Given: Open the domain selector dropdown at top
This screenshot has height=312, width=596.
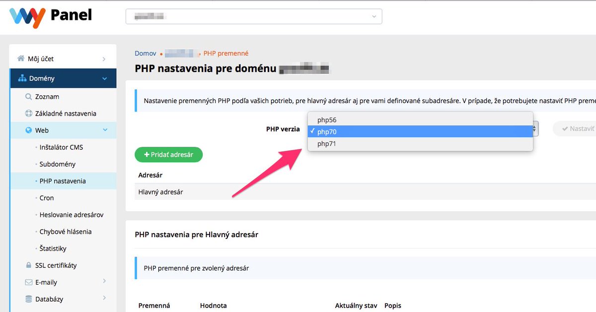Looking at the screenshot, I should (x=254, y=16).
